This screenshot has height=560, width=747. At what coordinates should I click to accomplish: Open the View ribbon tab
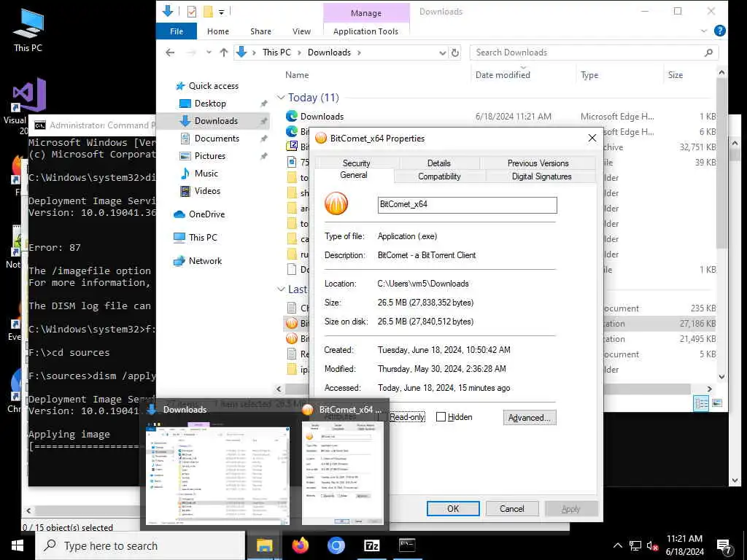301,31
